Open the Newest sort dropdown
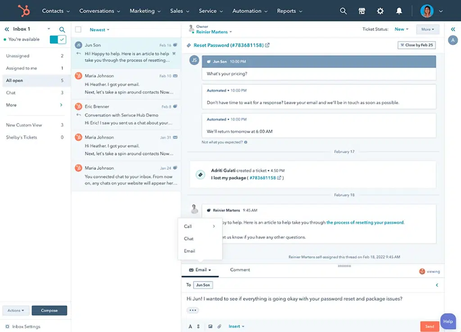 99,30
